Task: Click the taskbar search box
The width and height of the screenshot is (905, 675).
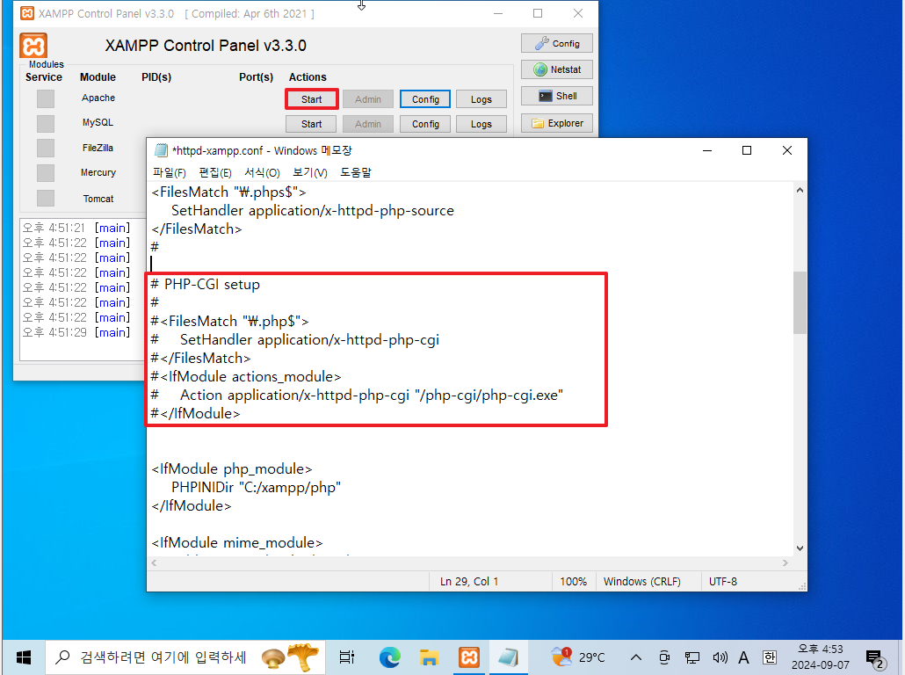Action: click(x=185, y=657)
